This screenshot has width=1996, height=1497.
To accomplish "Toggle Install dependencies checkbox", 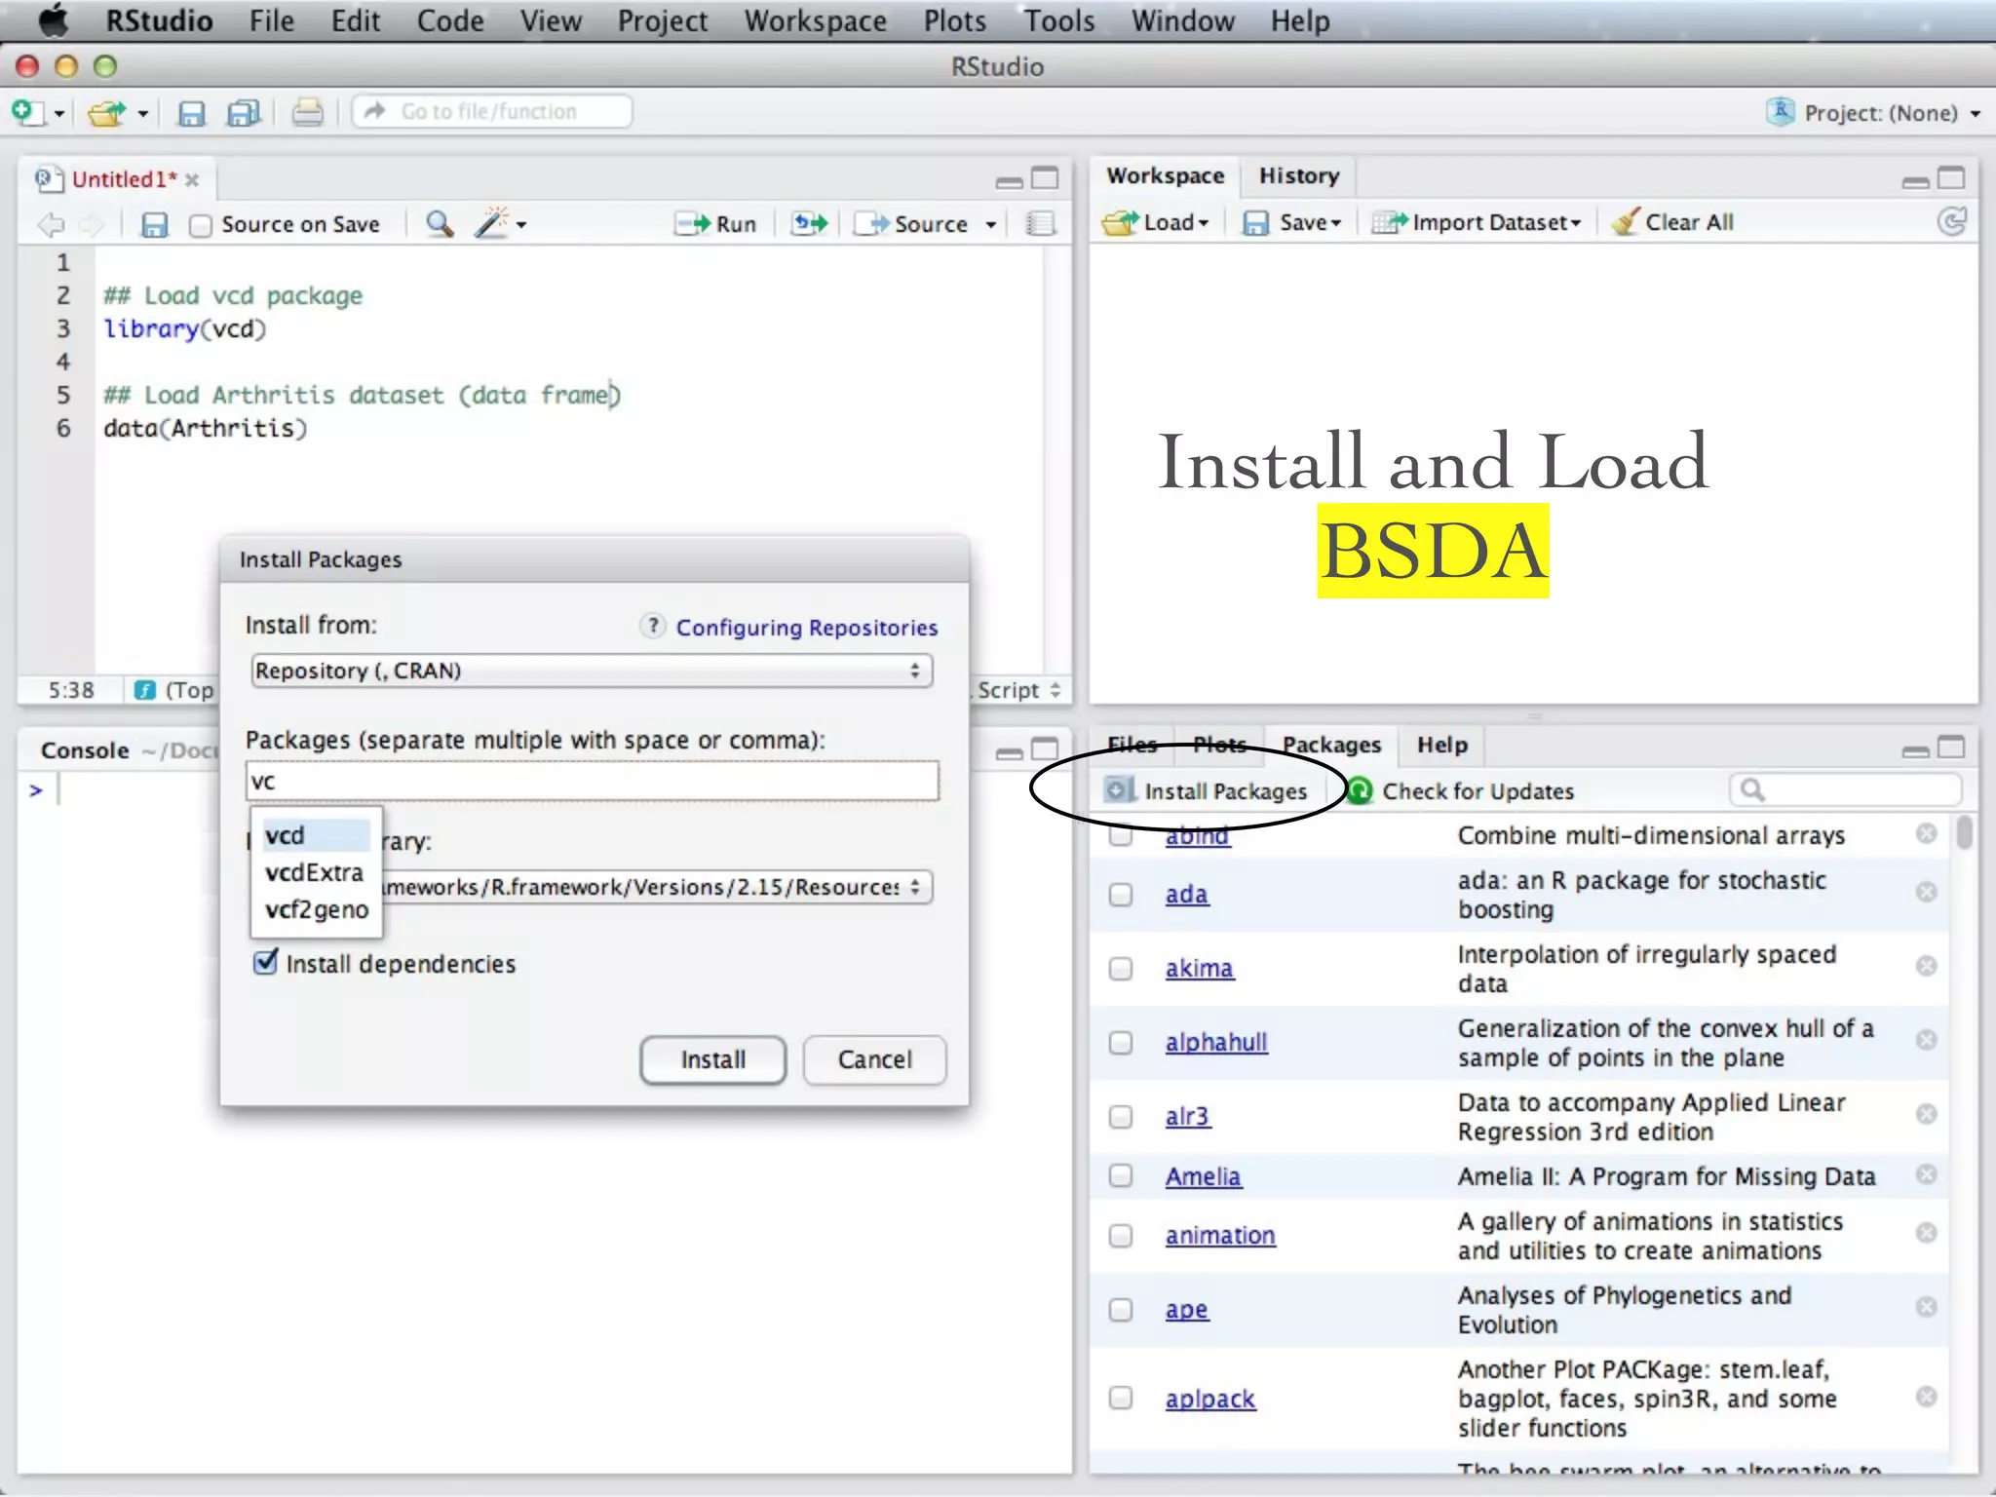I will 265,963.
